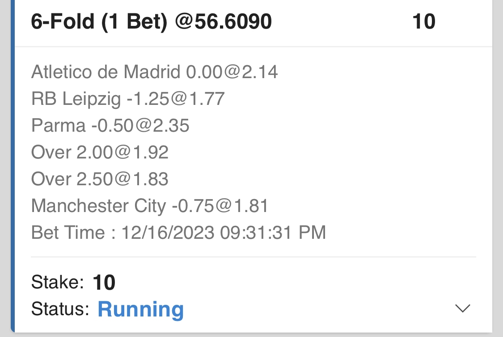503x337 pixels.
Task: Click the Status label
Action: pos(60,309)
